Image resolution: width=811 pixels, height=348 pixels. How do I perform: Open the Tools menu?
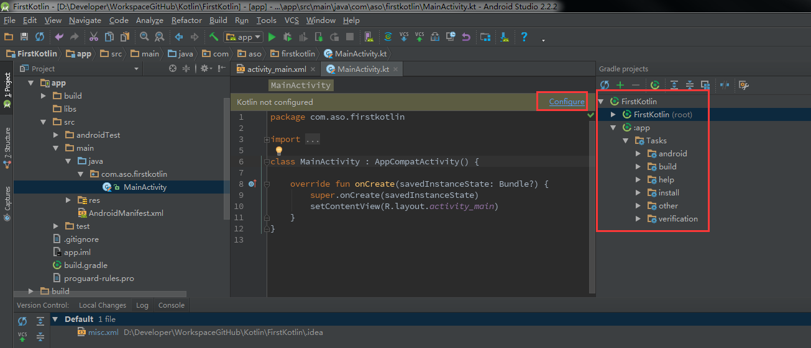pos(266,20)
